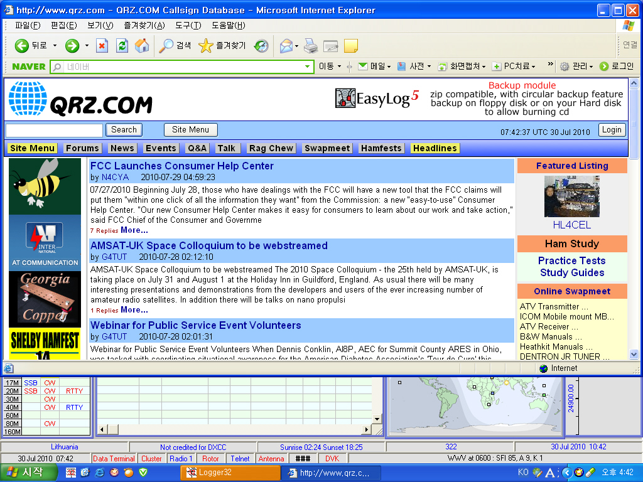Click the orange ball icon in quick launch
Viewport: 643px width, 482px height.
129,473
